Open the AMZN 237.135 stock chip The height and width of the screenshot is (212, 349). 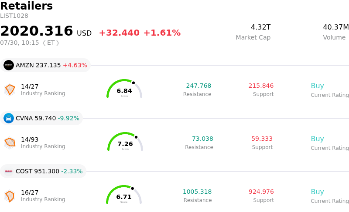[45, 65]
